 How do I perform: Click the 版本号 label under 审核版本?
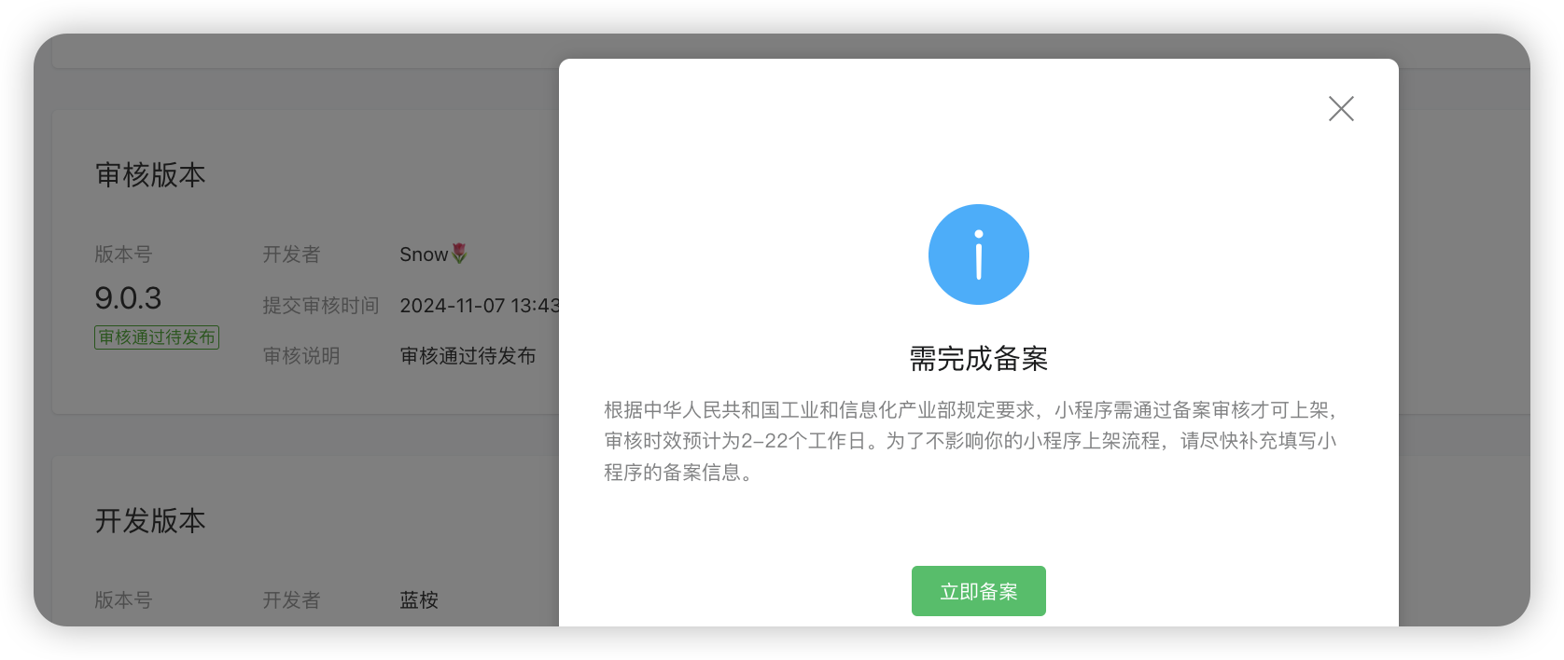point(123,254)
